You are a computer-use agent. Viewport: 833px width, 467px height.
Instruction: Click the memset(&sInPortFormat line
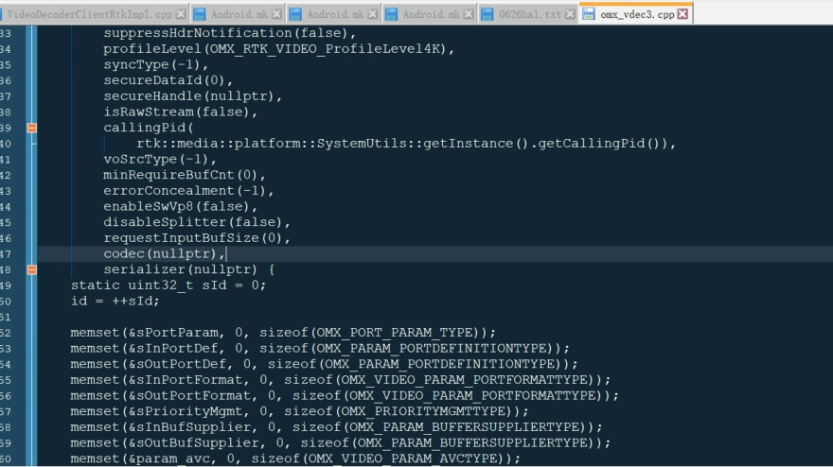coord(341,380)
